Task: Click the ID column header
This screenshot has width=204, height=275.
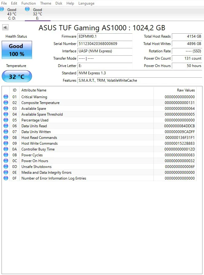Action: coord(14,90)
